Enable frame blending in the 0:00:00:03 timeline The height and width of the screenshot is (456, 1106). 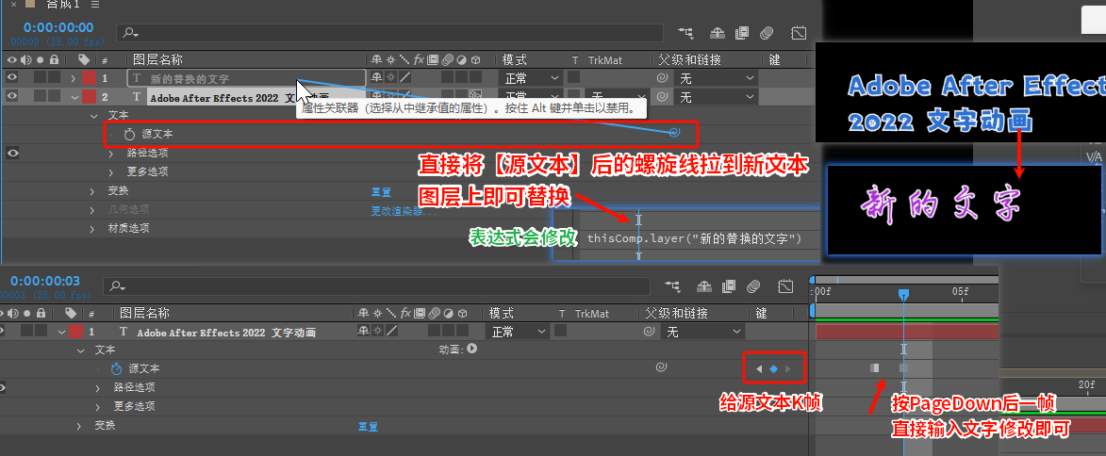[729, 285]
